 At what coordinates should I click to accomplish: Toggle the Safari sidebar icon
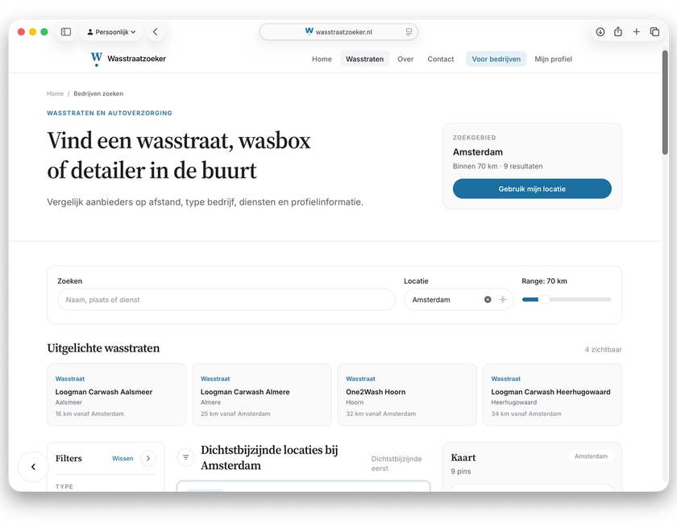point(66,32)
